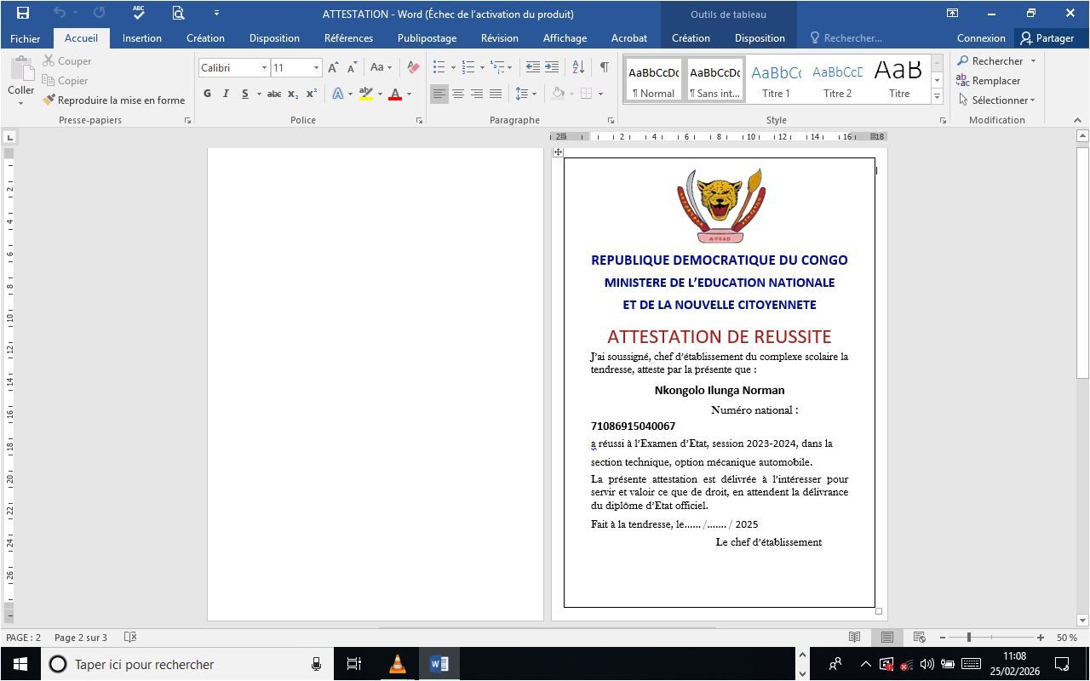Apply the superscript x² icon
This screenshot has height=681, width=1090.
click(x=312, y=94)
